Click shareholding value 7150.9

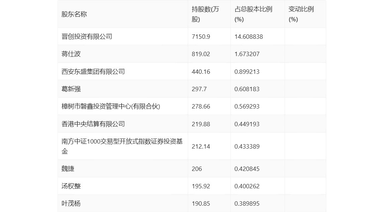pos(201,37)
